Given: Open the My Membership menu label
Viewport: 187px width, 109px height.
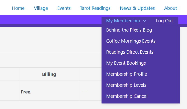Looking at the screenshot, I should pyautogui.click(x=123, y=21).
